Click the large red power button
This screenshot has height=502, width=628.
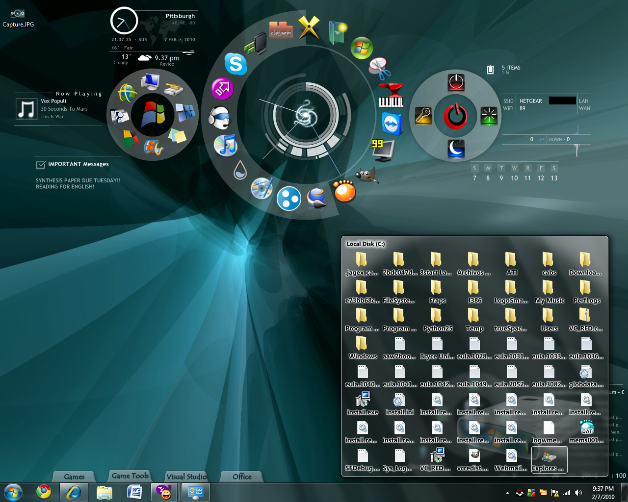tap(456, 116)
